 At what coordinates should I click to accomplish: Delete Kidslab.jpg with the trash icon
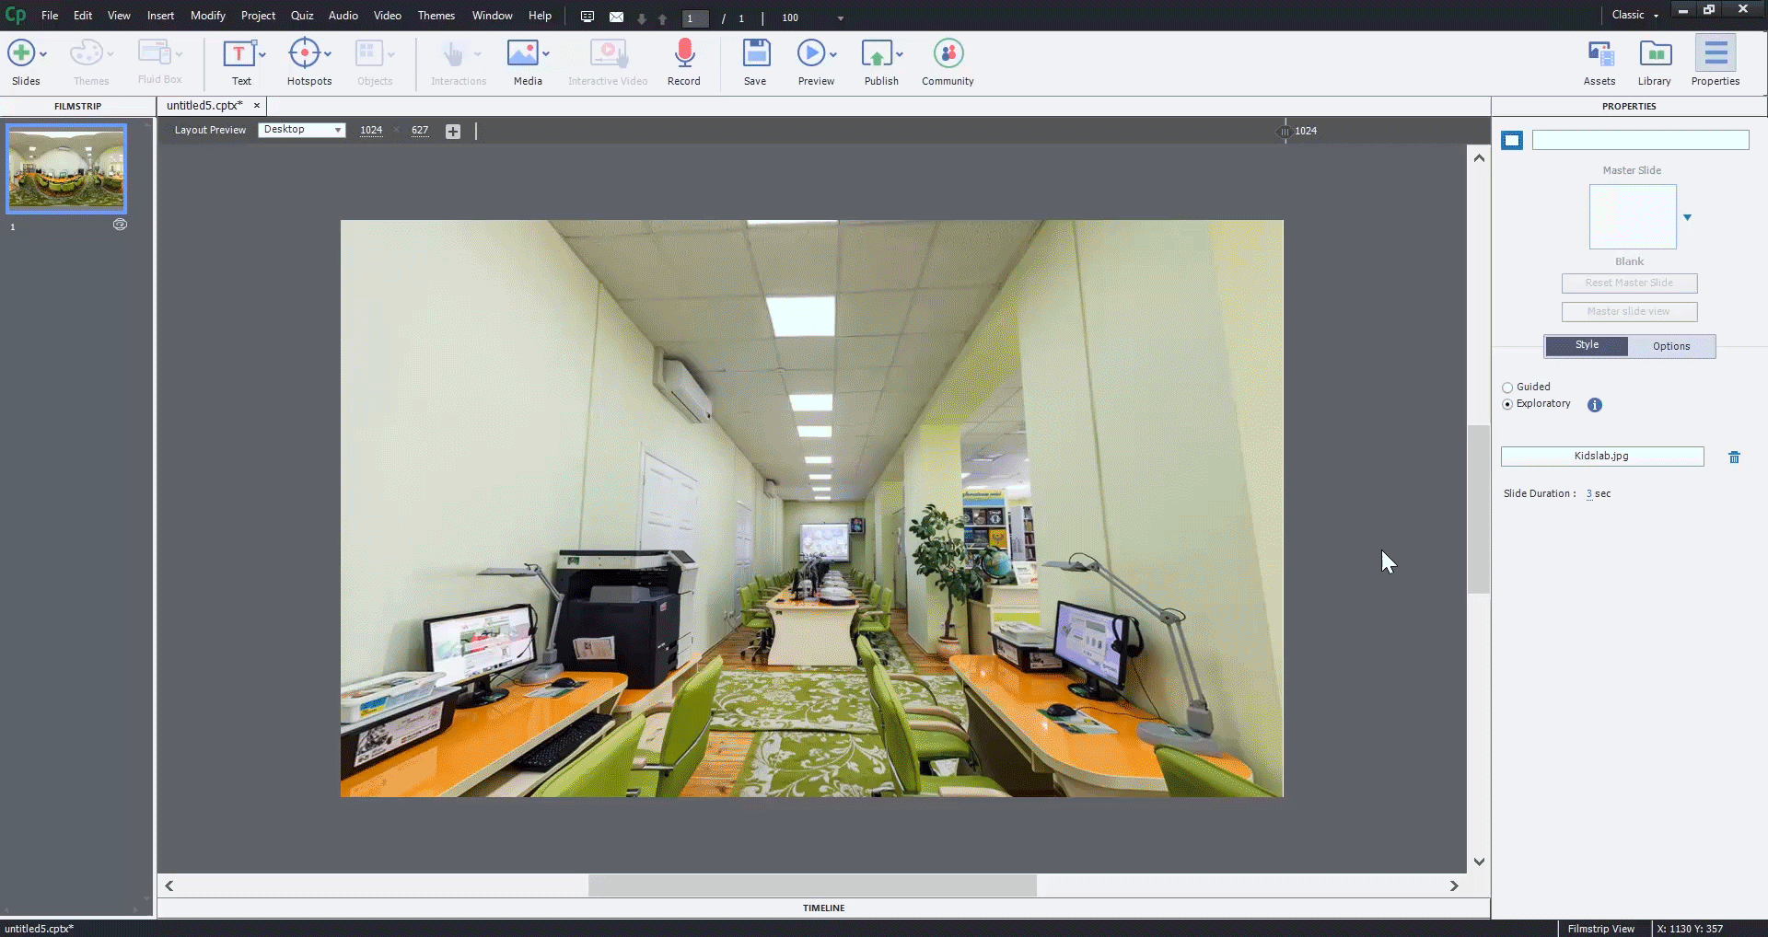(1734, 457)
